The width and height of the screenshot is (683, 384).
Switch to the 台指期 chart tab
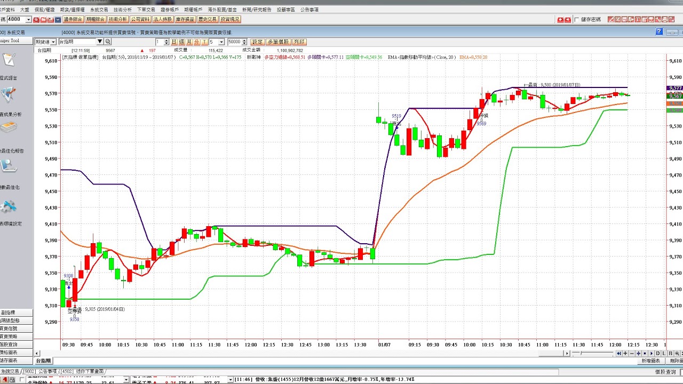pyautogui.click(x=43, y=361)
